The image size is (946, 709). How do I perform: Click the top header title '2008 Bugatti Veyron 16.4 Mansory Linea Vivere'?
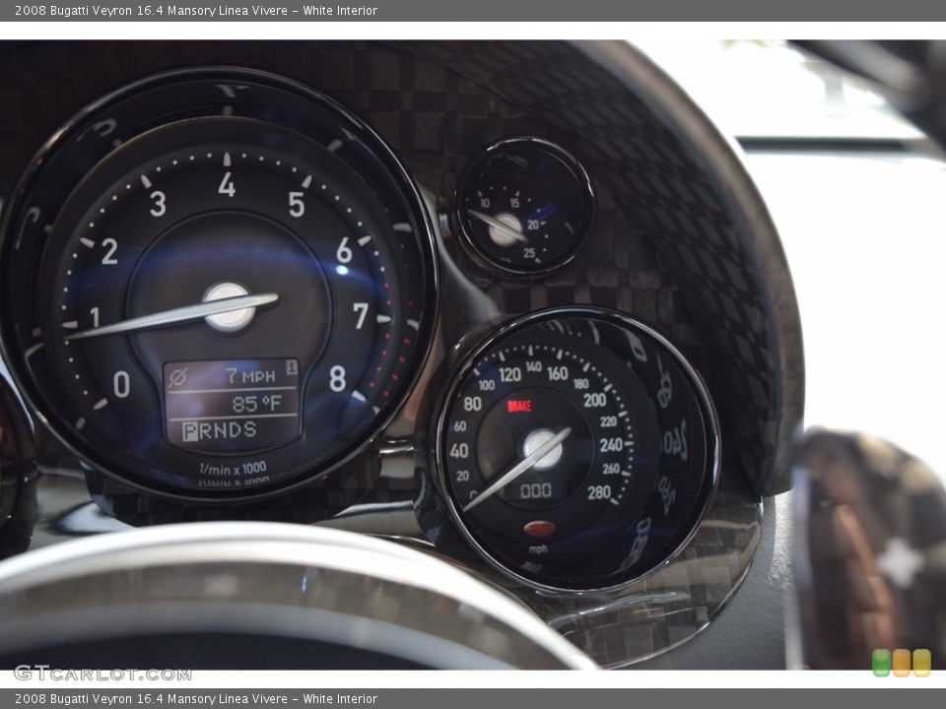(151, 10)
